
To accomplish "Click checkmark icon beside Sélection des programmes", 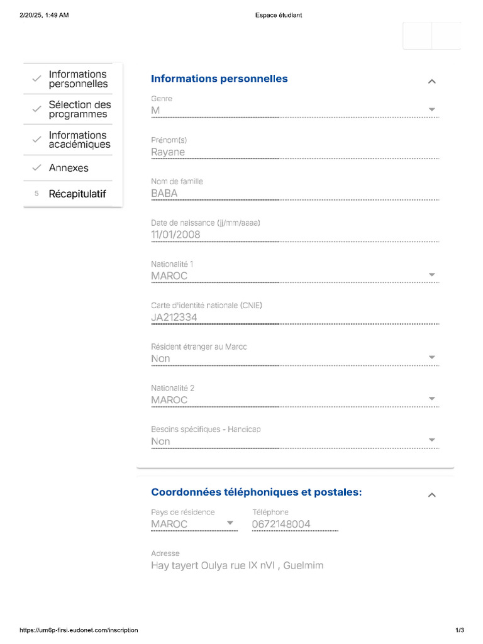I will 36,109.
